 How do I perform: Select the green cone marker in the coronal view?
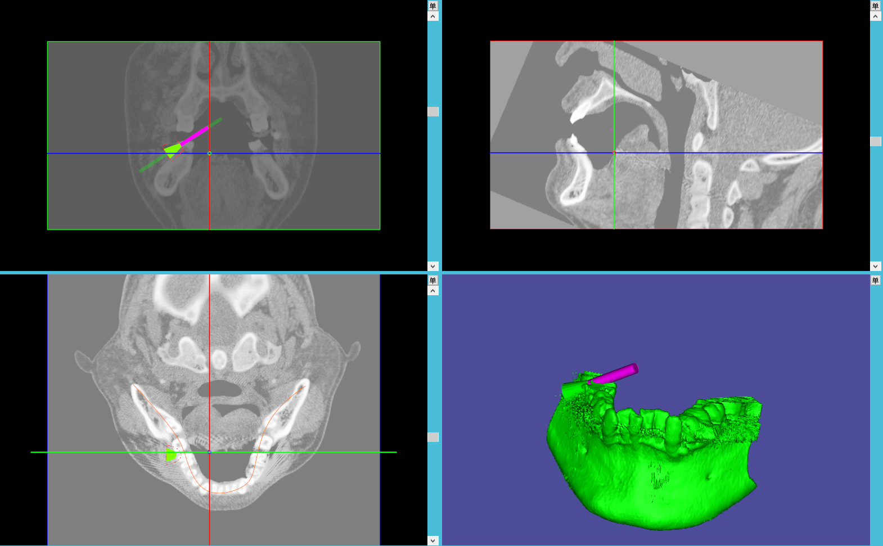pos(172,151)
